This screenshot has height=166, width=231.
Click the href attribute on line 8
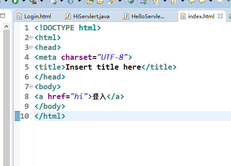pyautogui.click(x=57, y=96)
